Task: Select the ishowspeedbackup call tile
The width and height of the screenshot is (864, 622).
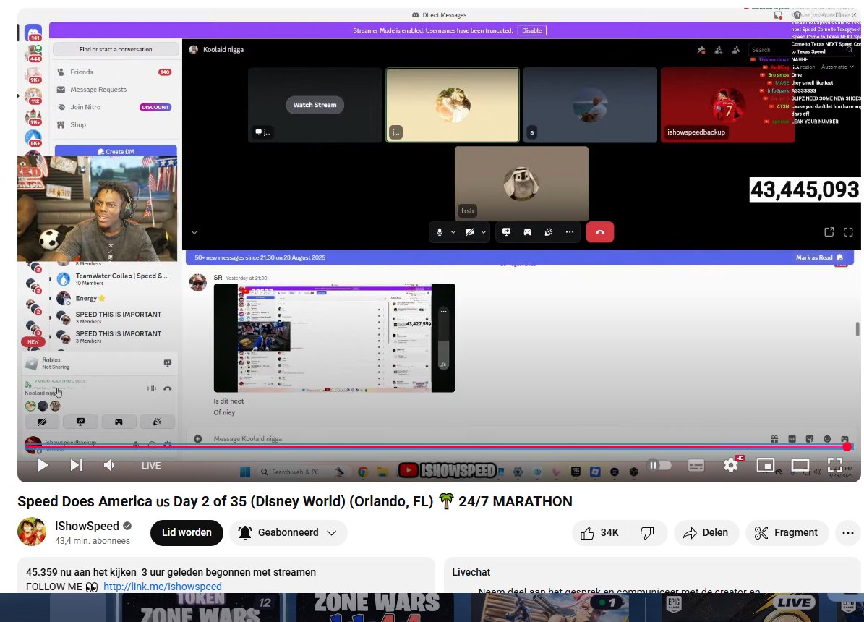Action: (727, 105)
